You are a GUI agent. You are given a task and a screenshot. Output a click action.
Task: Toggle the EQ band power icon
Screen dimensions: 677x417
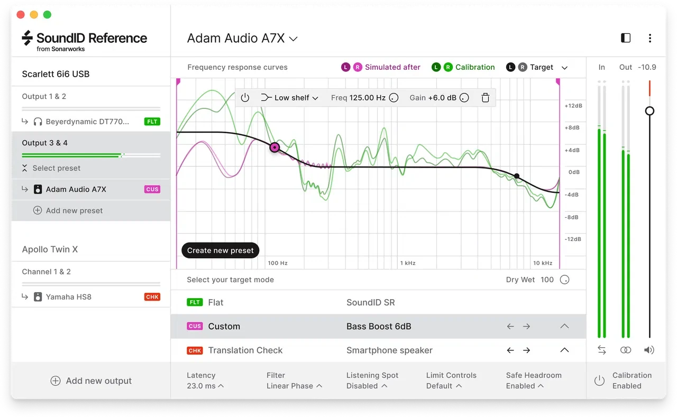click(245, 98)
